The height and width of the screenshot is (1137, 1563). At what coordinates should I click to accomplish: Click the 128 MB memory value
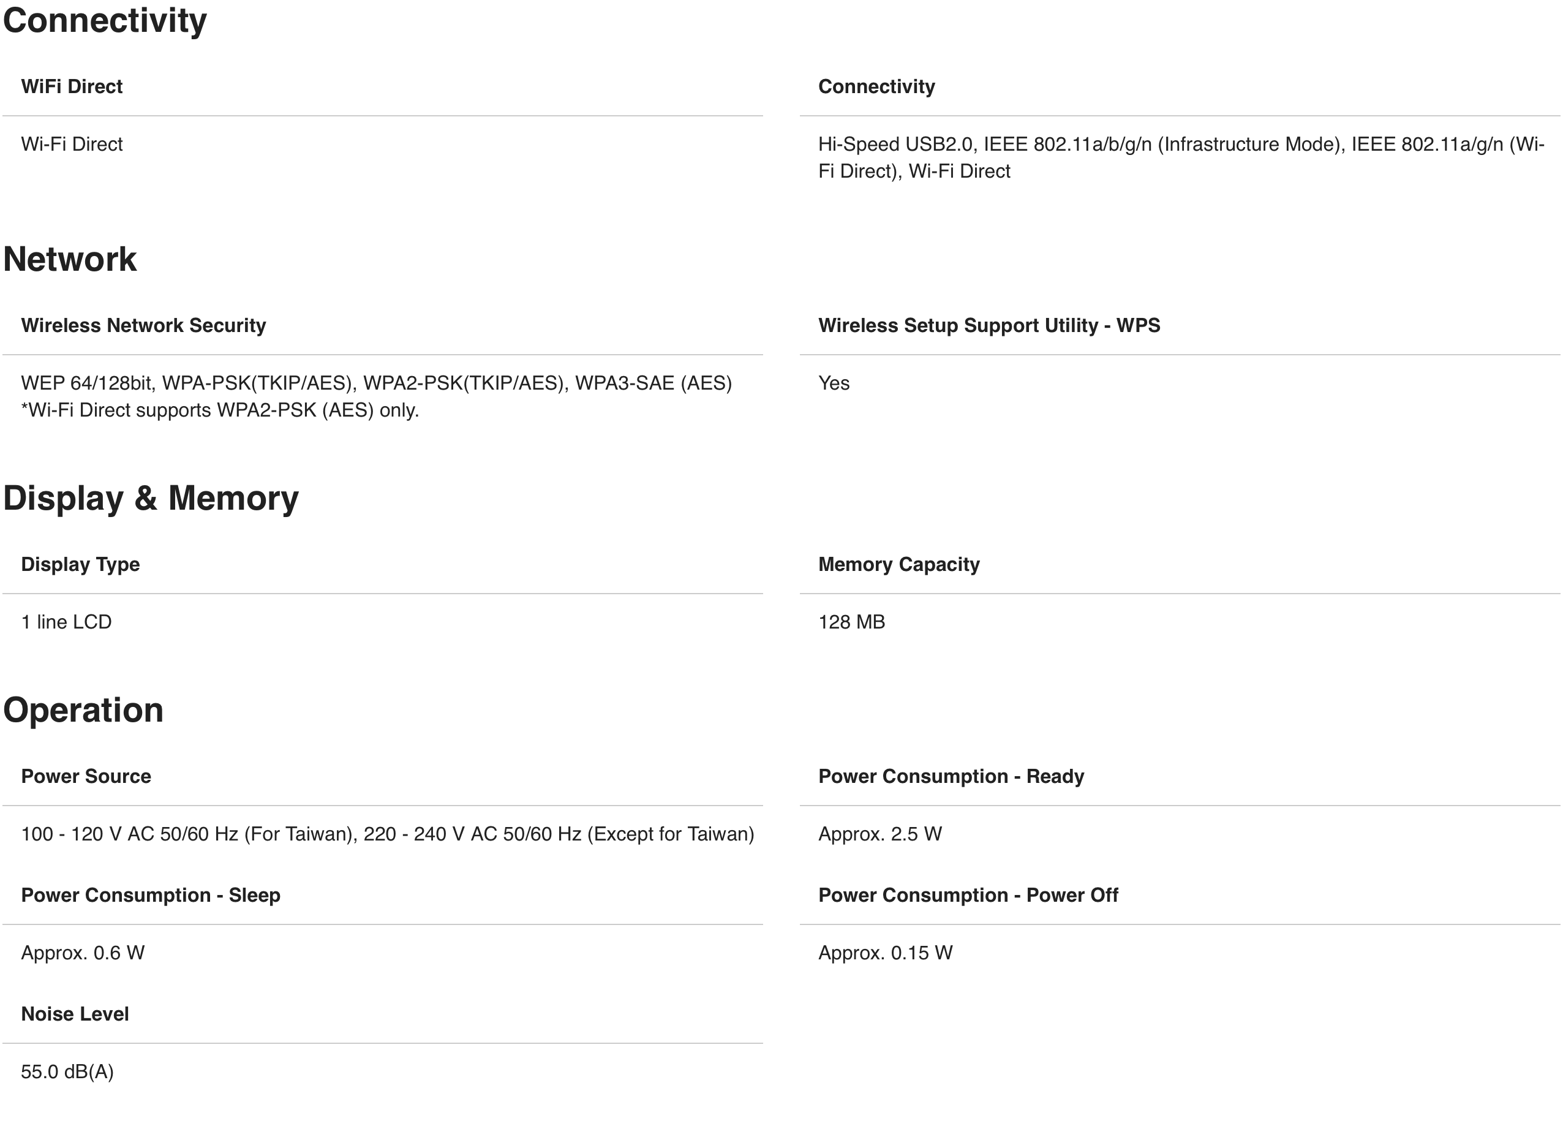coord(852,622)
